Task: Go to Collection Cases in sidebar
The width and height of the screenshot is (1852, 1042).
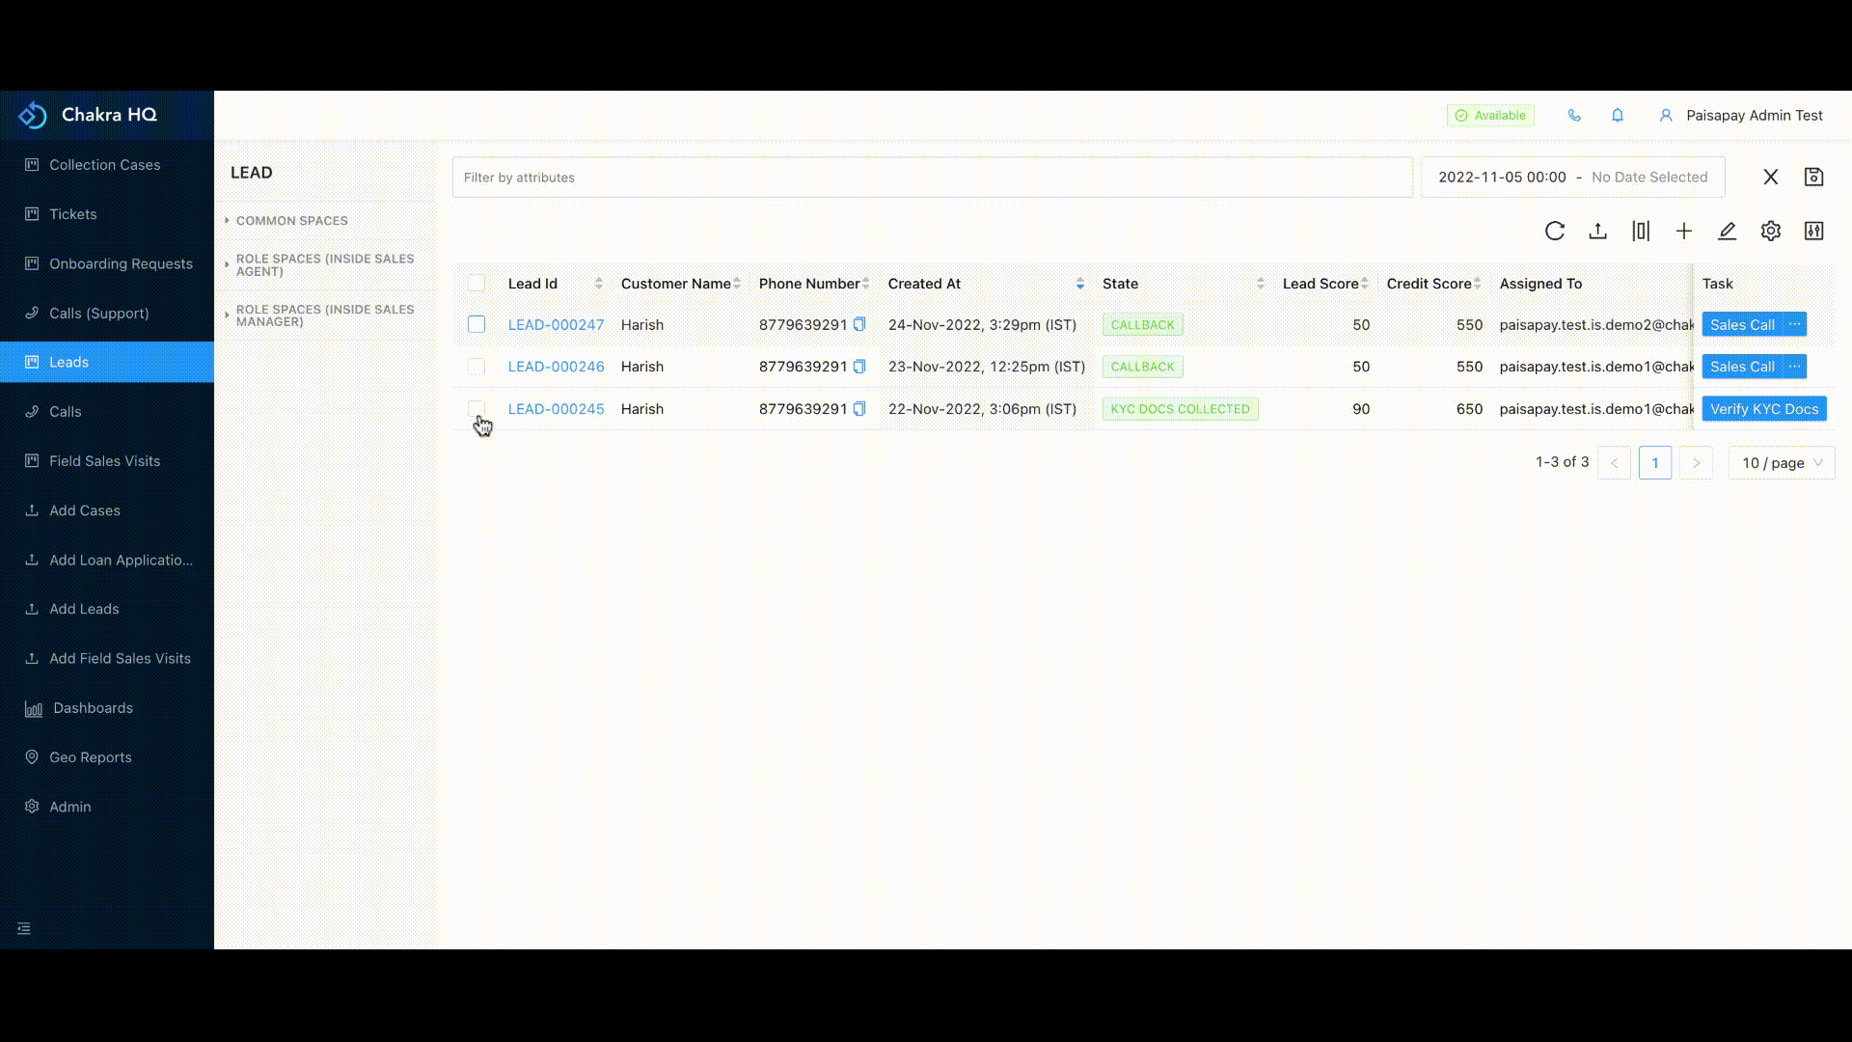Action: pyautogui.click(x=104, y=165)
